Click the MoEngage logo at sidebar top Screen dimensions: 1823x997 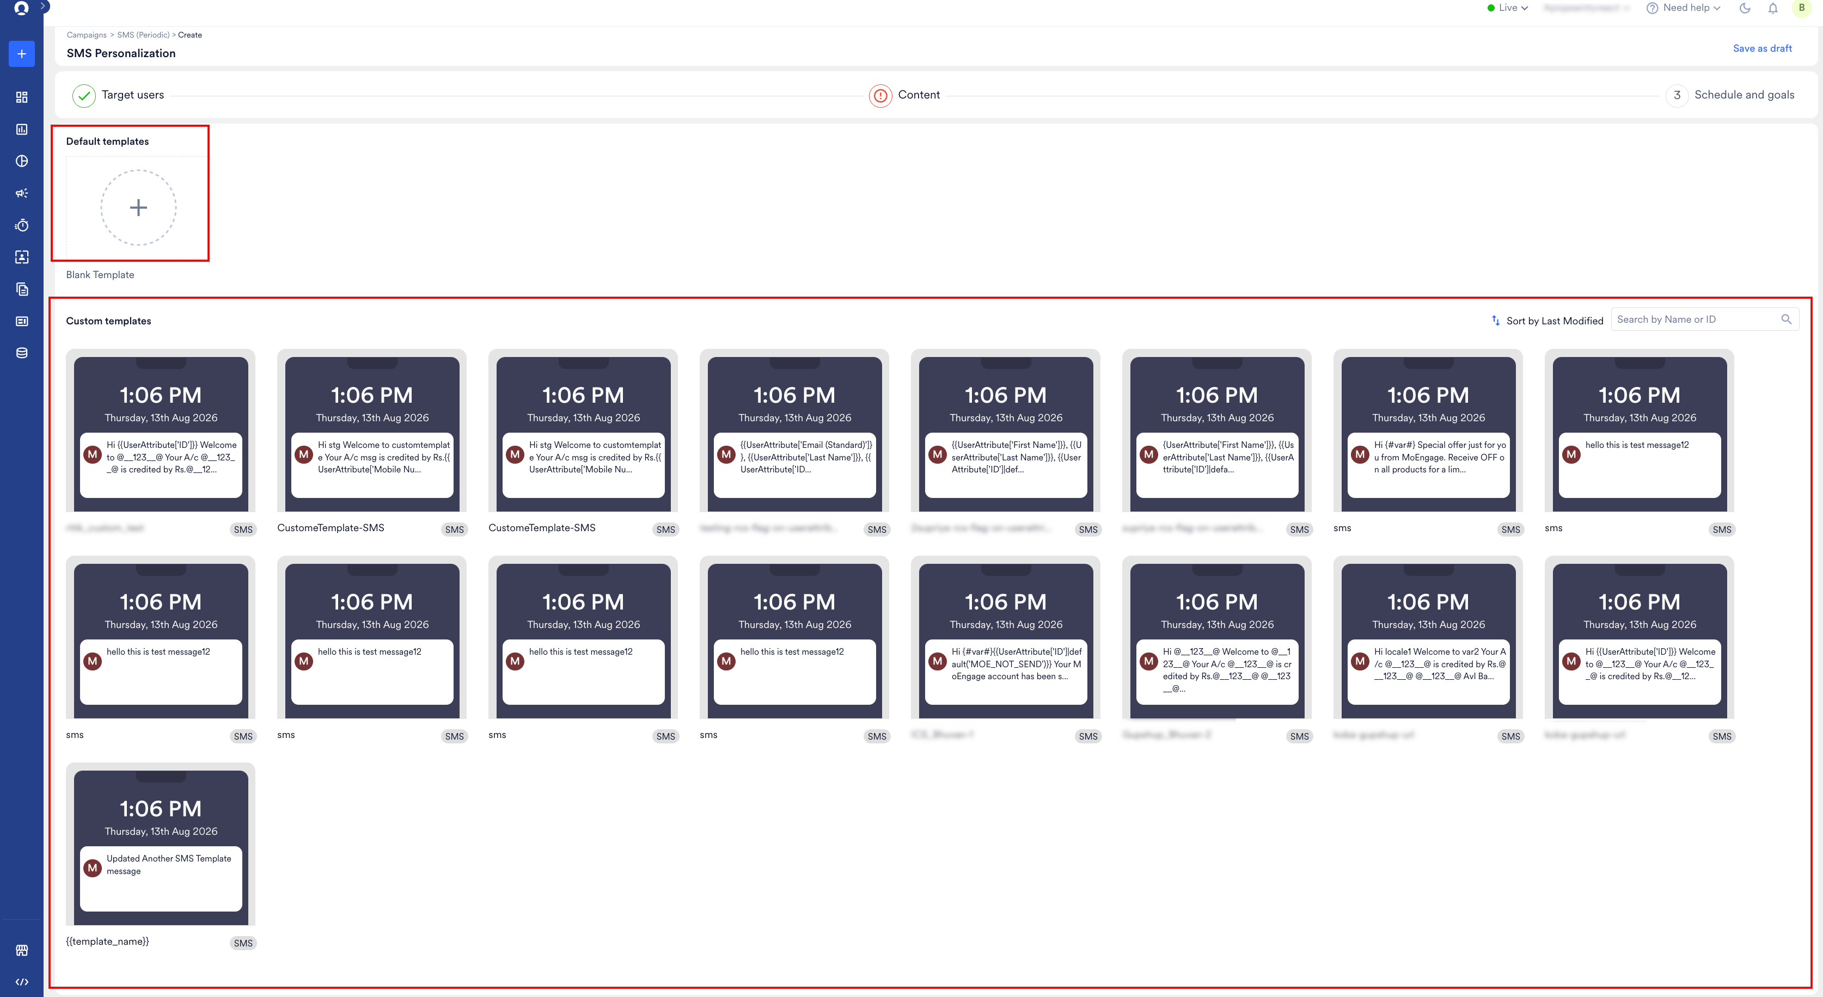point(21,9)
